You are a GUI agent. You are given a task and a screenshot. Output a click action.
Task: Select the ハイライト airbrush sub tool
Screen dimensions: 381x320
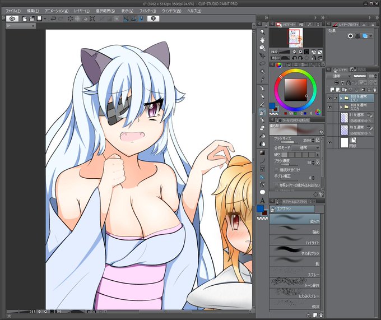[295, 240]
